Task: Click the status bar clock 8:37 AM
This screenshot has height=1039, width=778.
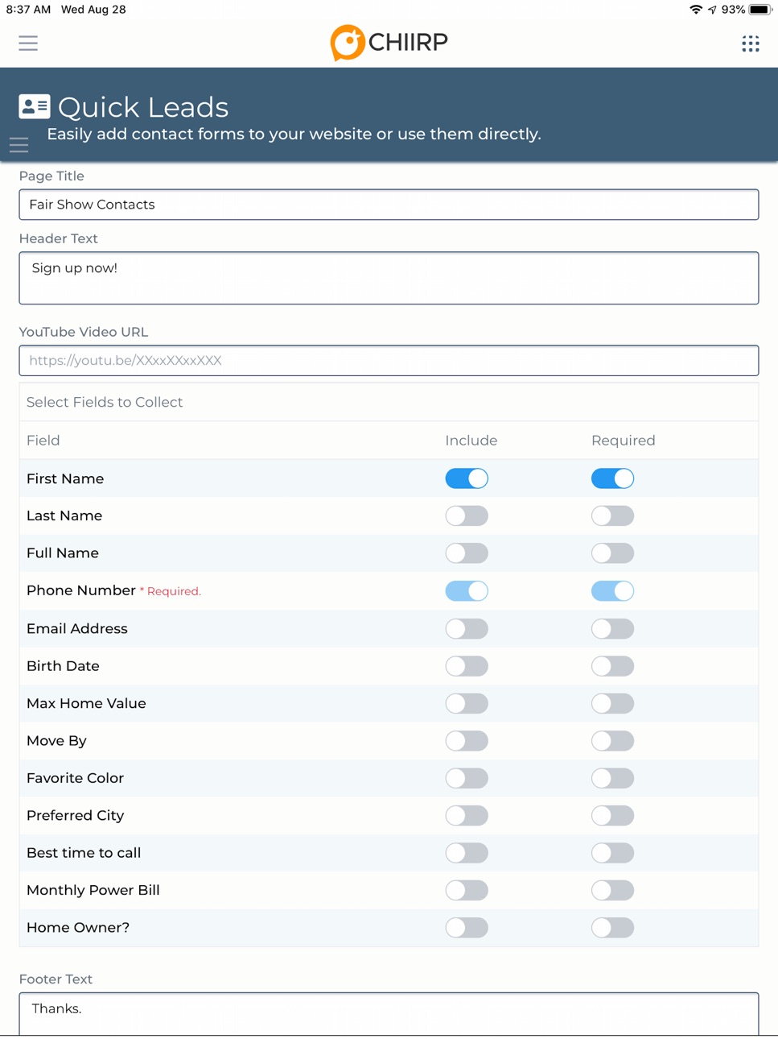Action: (x=28, y=10)
